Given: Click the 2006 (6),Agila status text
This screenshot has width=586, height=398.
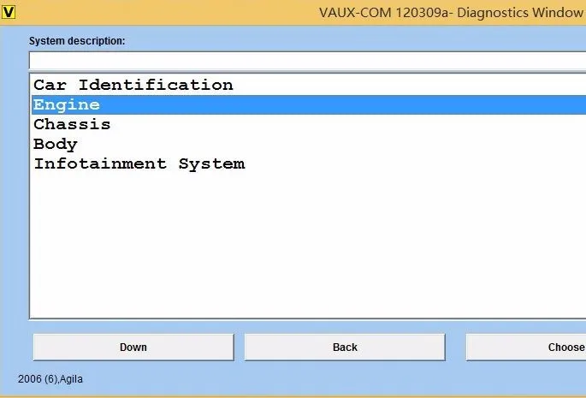Looking at the screenshot, I should tap(50, 379).
